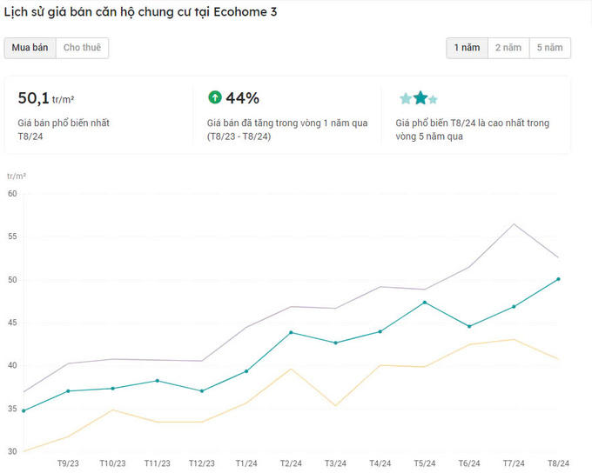Click the T9/23 axis label
Screen dimensions: 592x473
pos(68,463)
